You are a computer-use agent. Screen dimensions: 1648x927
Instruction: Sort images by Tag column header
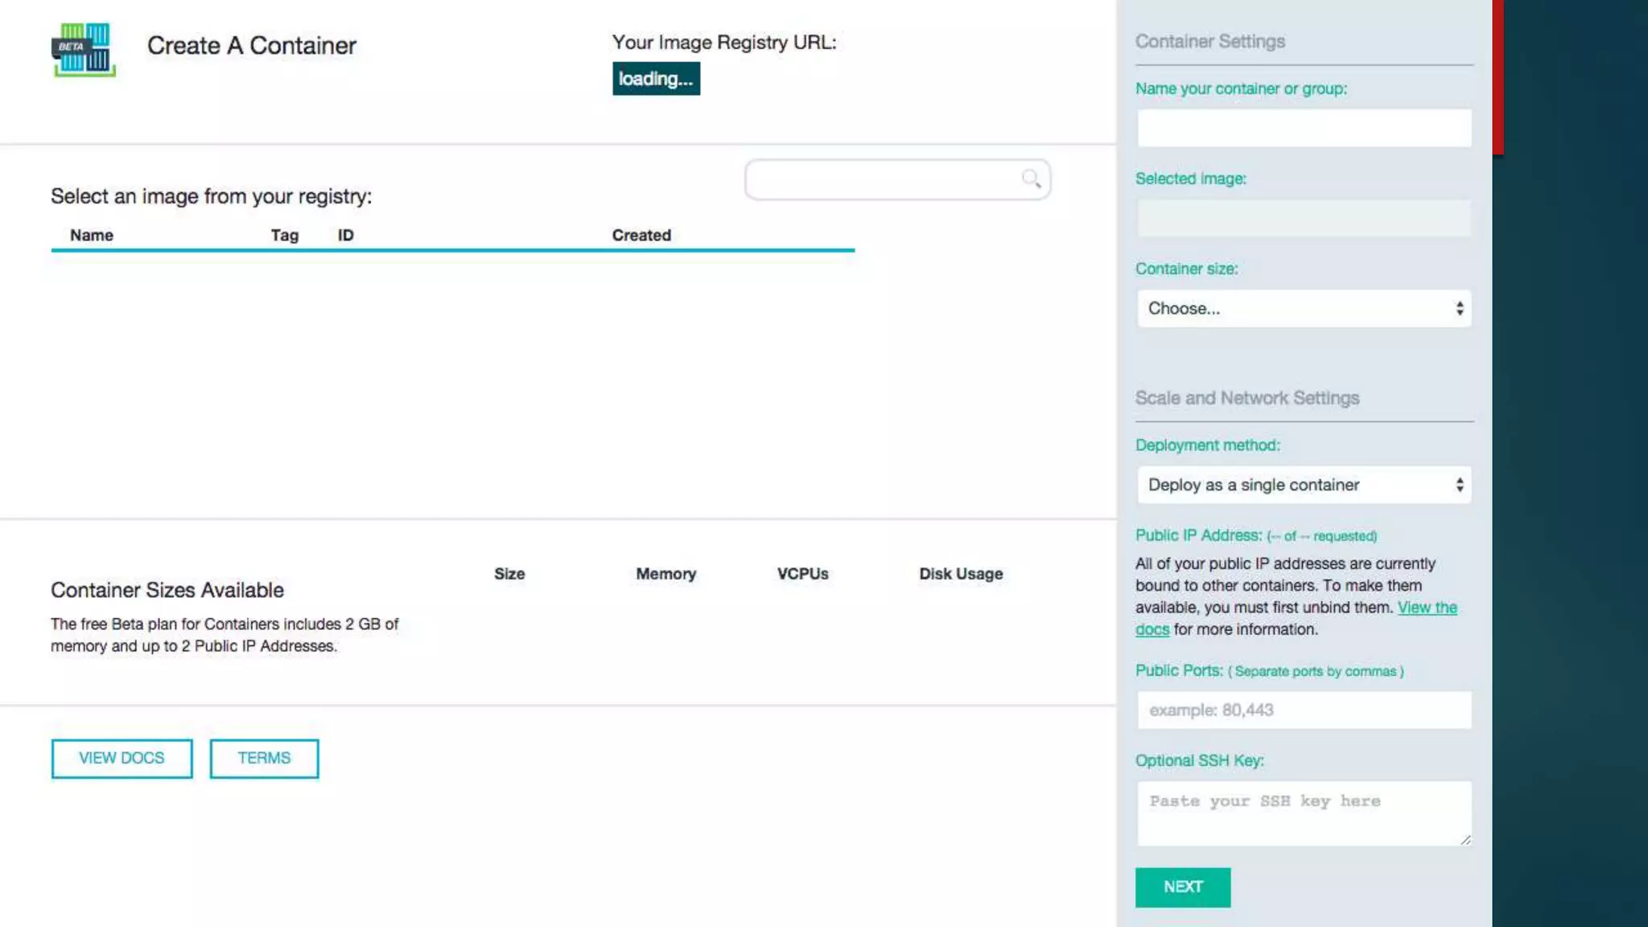(284, 236)
